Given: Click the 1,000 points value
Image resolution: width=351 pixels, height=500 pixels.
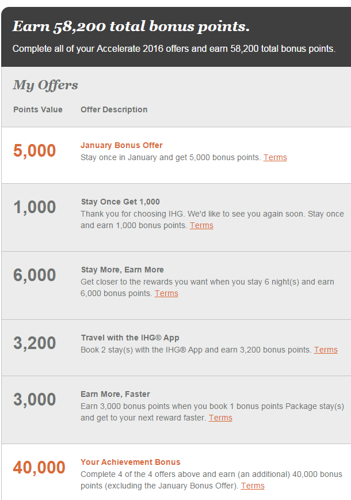Looking at the screenshot, I should click(35, 207).
